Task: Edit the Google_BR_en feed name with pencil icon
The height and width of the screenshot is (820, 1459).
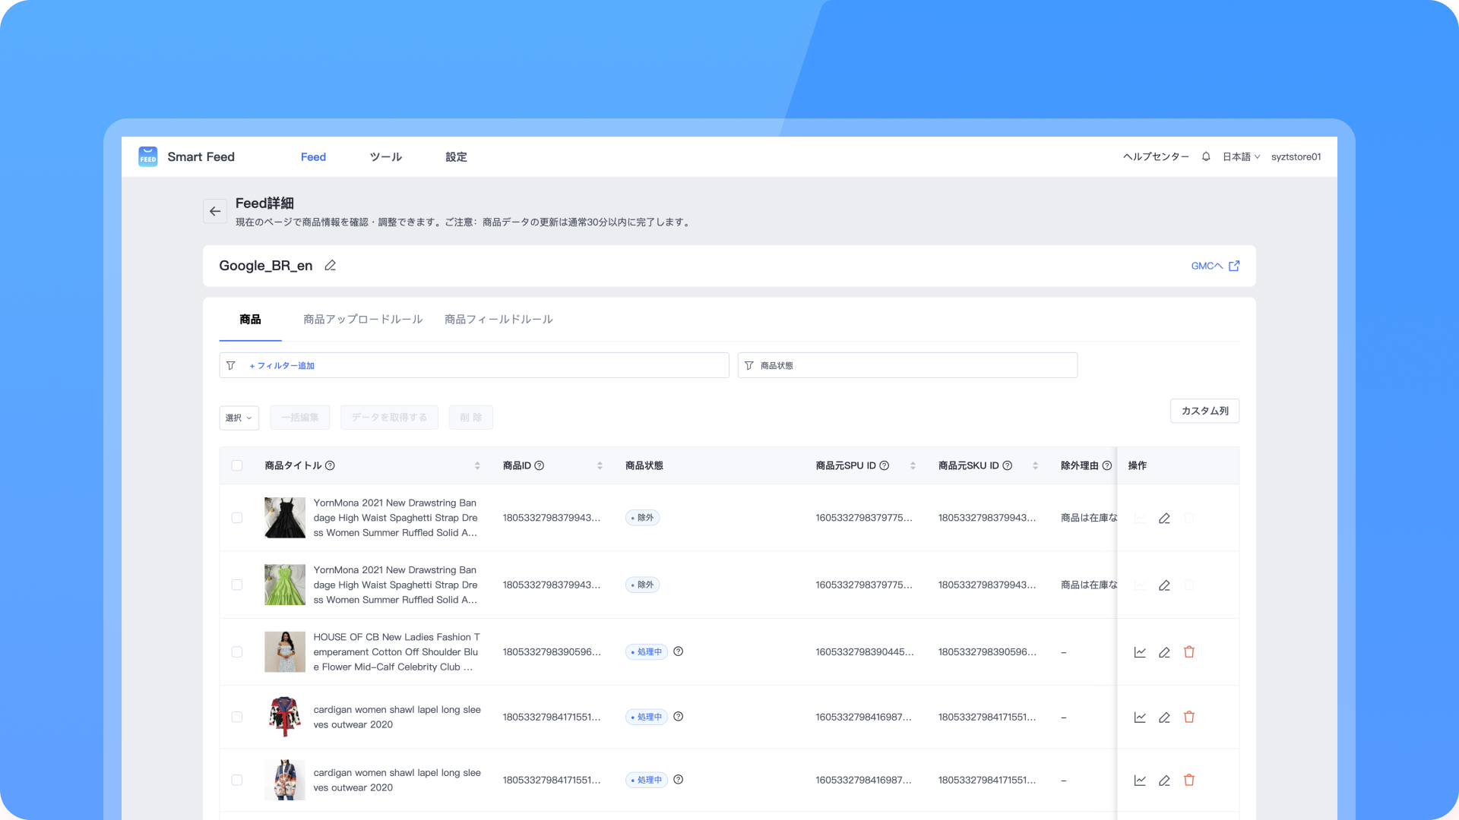Action: click(x=330, y=266)
